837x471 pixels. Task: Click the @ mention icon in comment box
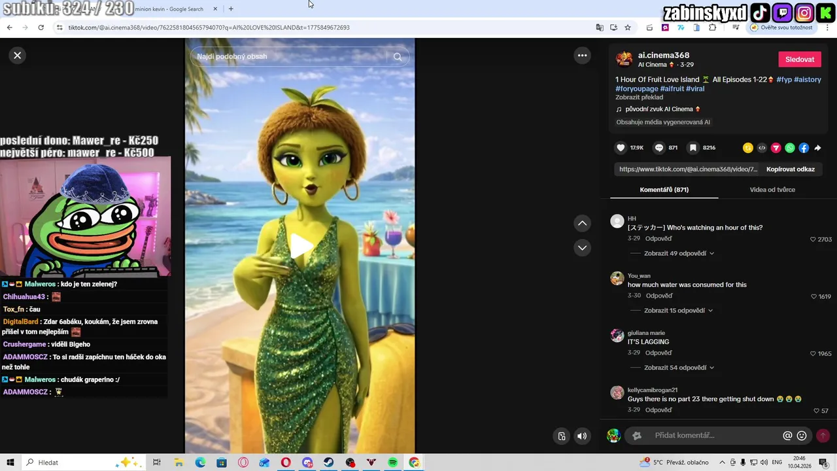(x=787, y=436)
